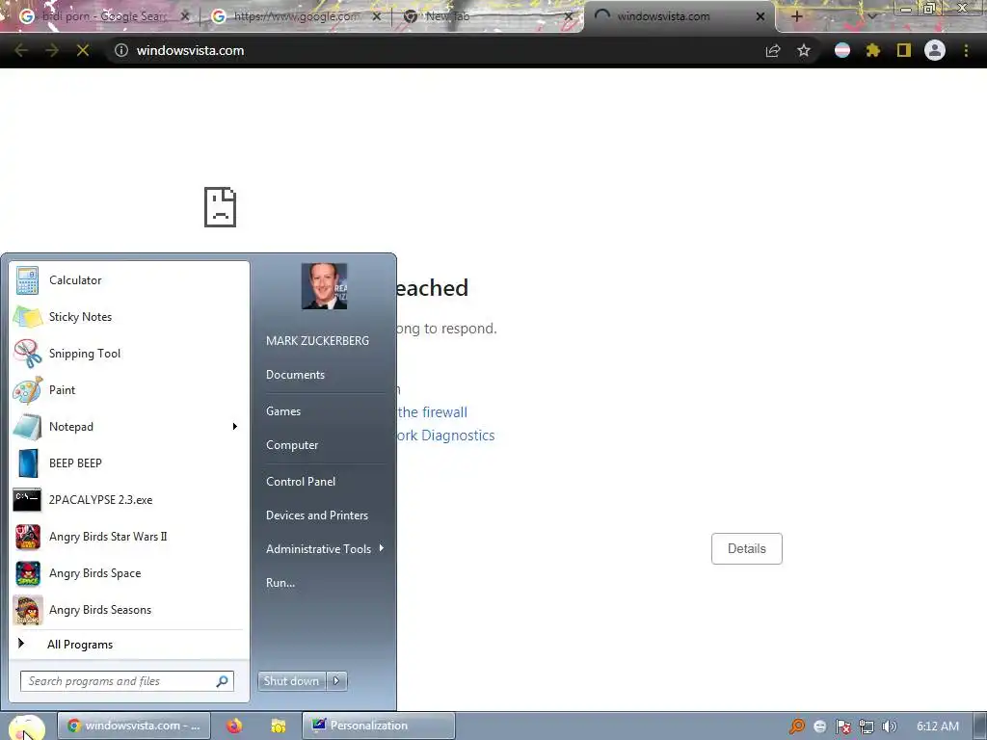
Task: Click the search magnifier icon in Start menu
Action: [x=223, y=681]
